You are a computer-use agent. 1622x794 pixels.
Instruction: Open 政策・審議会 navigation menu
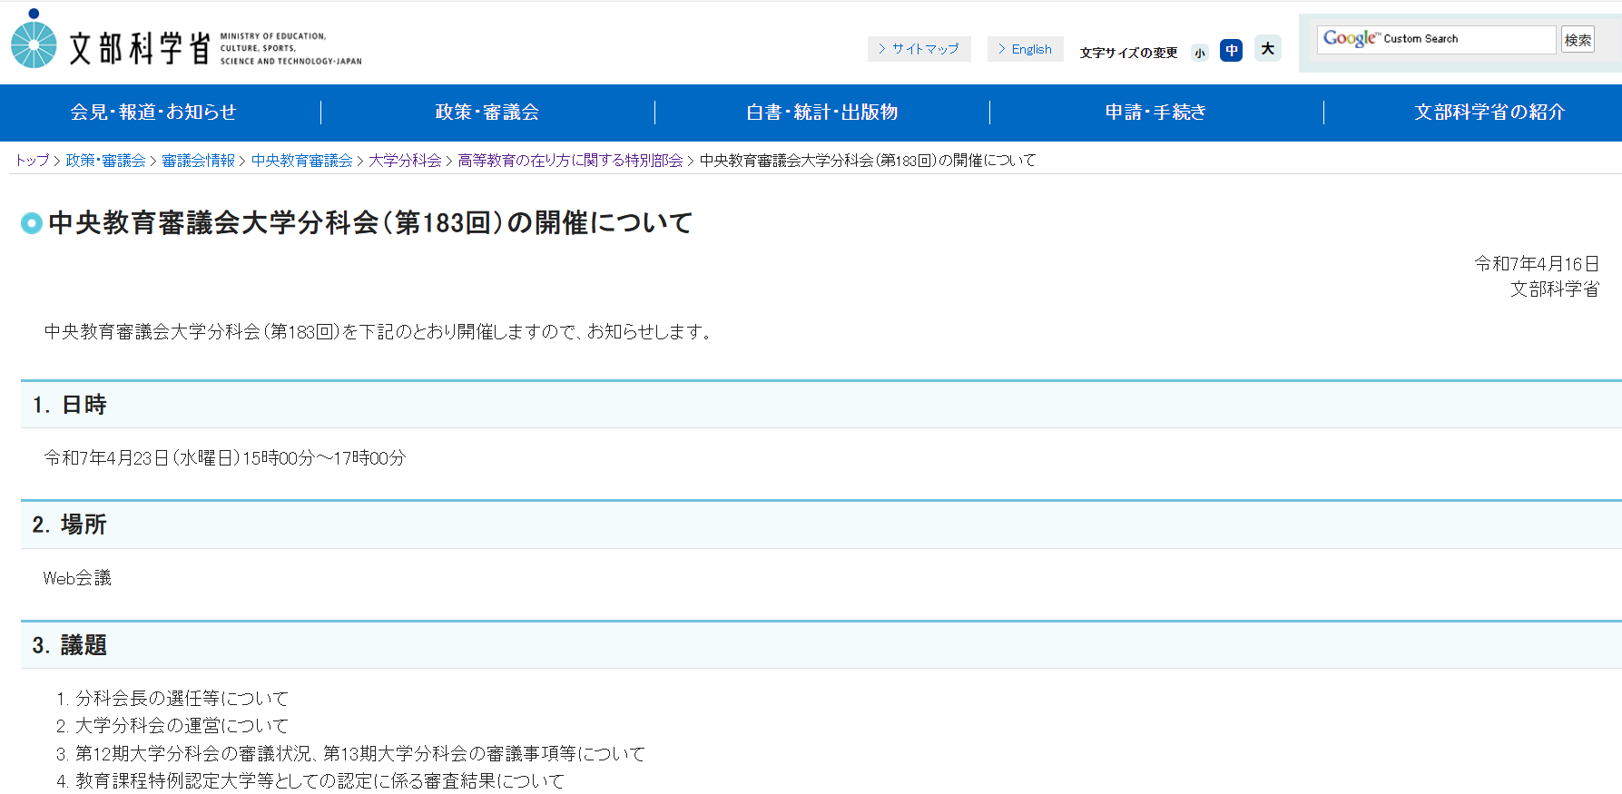pos(487,113)
